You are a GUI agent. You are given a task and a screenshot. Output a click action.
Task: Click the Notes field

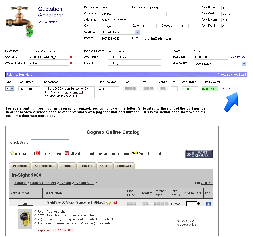(220, 51)
